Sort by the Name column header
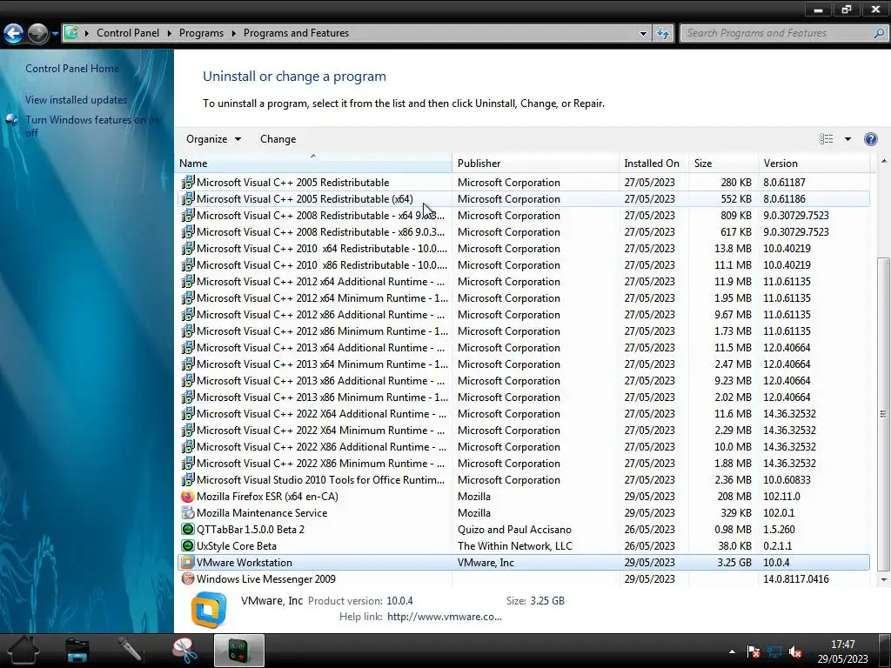The height and width of the screenshot is (668, 891). [x=315, y=163]
